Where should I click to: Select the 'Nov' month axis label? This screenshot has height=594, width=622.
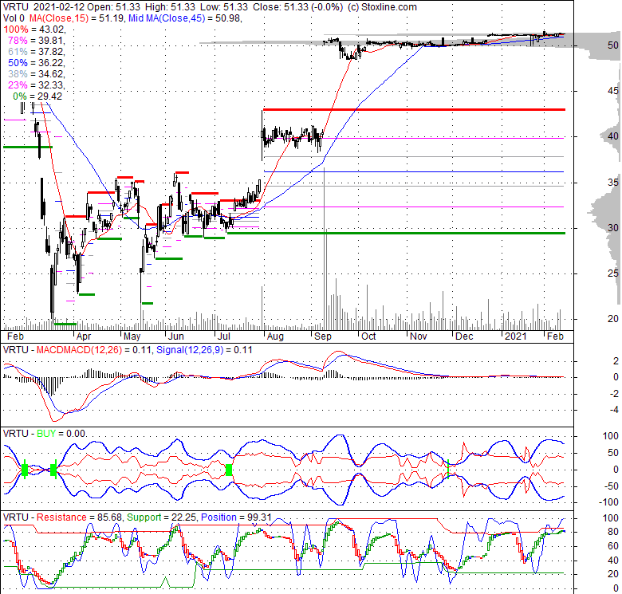tap(418, 336)
